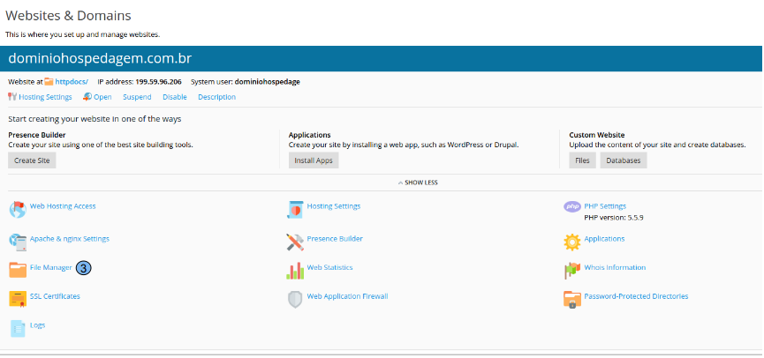Image resolution: width=764 pixels, height=358 pixels.
Task: Click the Web Hosting Access globe icon
Action: (18, 210)
